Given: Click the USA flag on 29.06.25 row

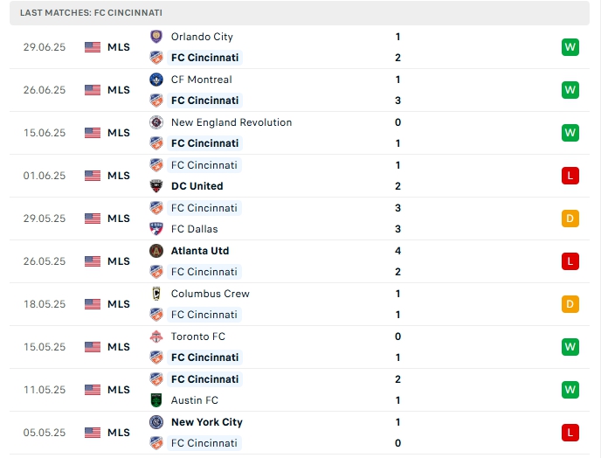Looking at the screenshot, I should [93, 47].
